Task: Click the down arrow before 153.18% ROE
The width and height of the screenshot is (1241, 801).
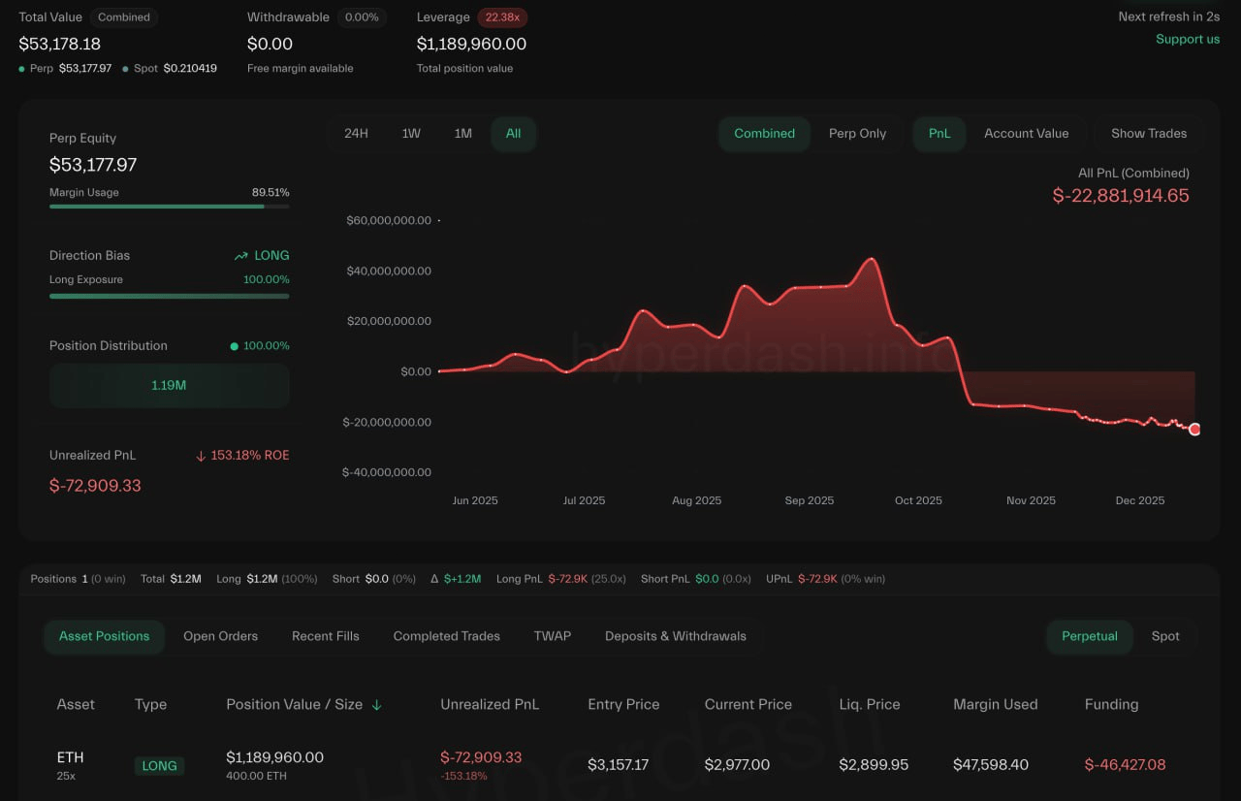Action: [x=201, y=456]
